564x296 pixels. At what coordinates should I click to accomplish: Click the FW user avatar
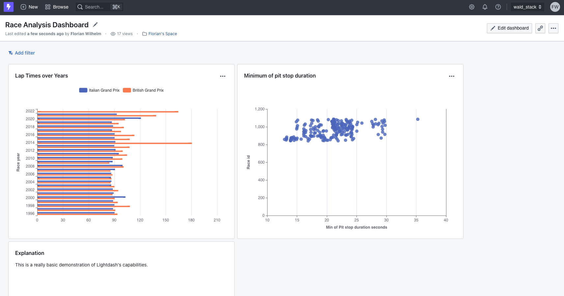pyautogui.click(x=555, y=7)
